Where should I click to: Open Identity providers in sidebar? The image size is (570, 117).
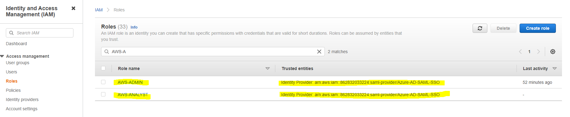tap(22, 99)
